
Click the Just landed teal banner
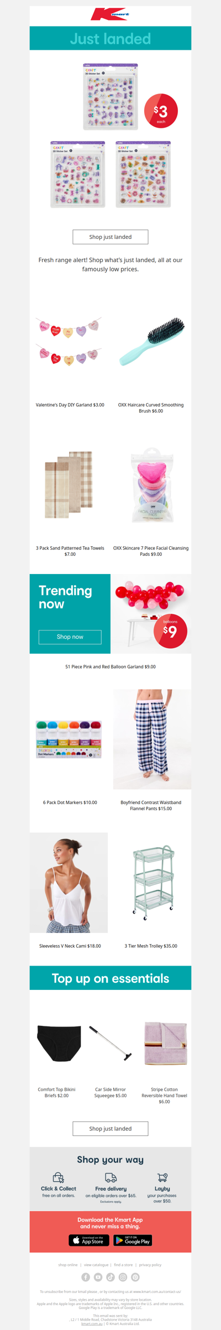pos(110,38)
